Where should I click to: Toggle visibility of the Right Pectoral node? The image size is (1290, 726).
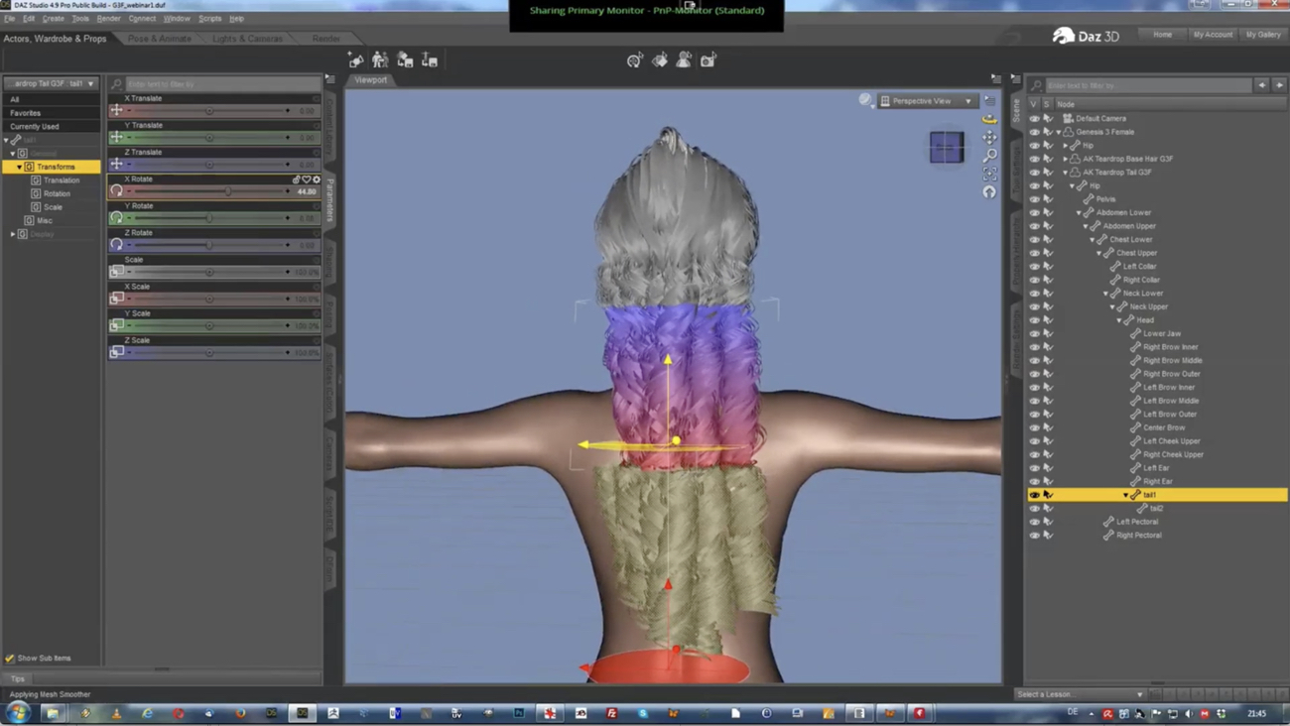click(x=1033, y=535)
